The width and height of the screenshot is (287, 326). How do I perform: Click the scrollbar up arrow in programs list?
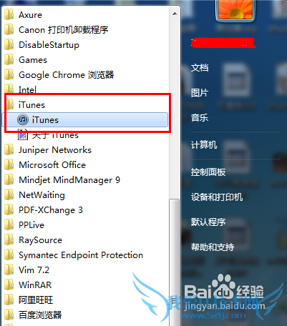pos(175,14)
